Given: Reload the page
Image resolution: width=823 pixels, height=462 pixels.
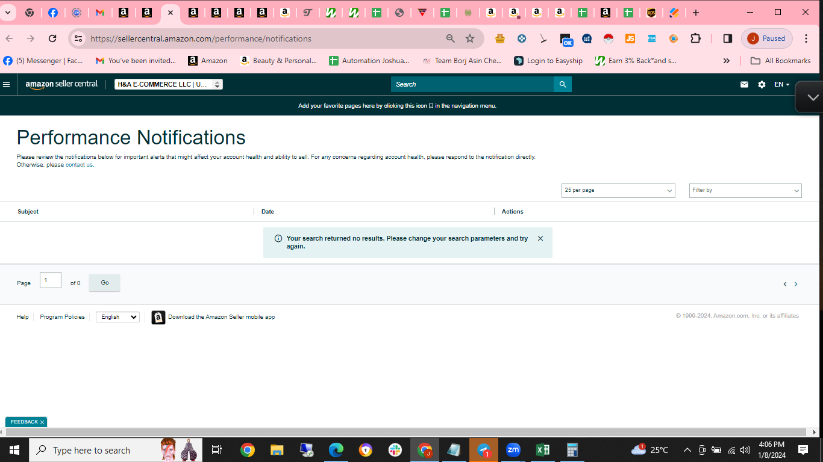Looking at the screenshot, I should (x=52, y=38).
